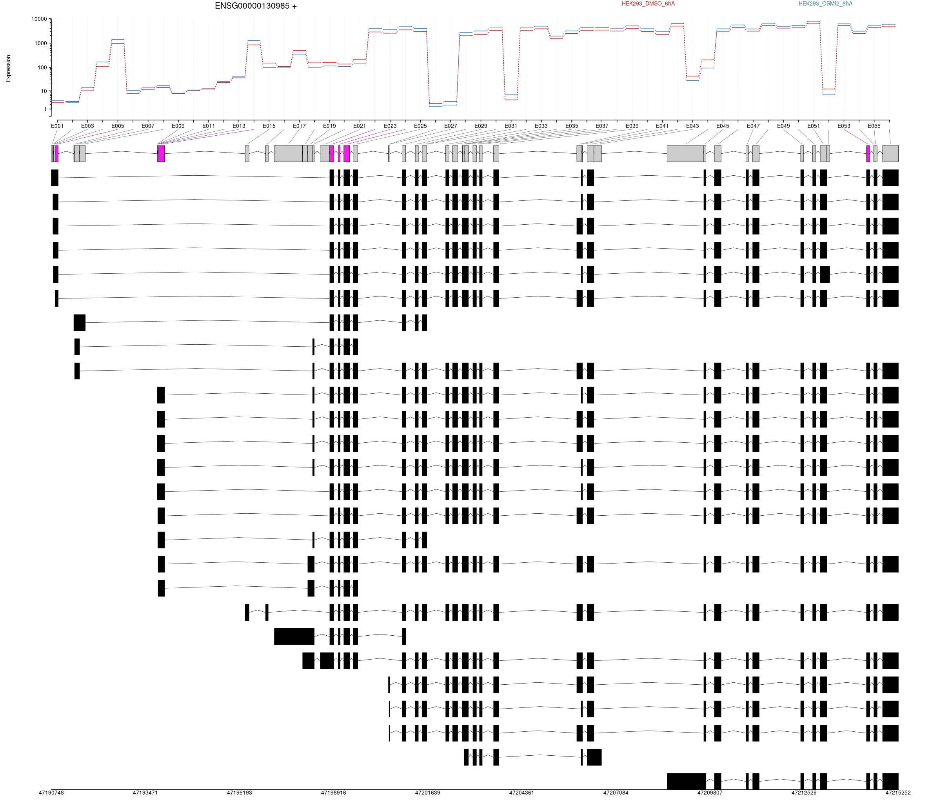Click the exon label E053
The width and height of the screenshot is (941, 800).
click(x=844, y=126)
